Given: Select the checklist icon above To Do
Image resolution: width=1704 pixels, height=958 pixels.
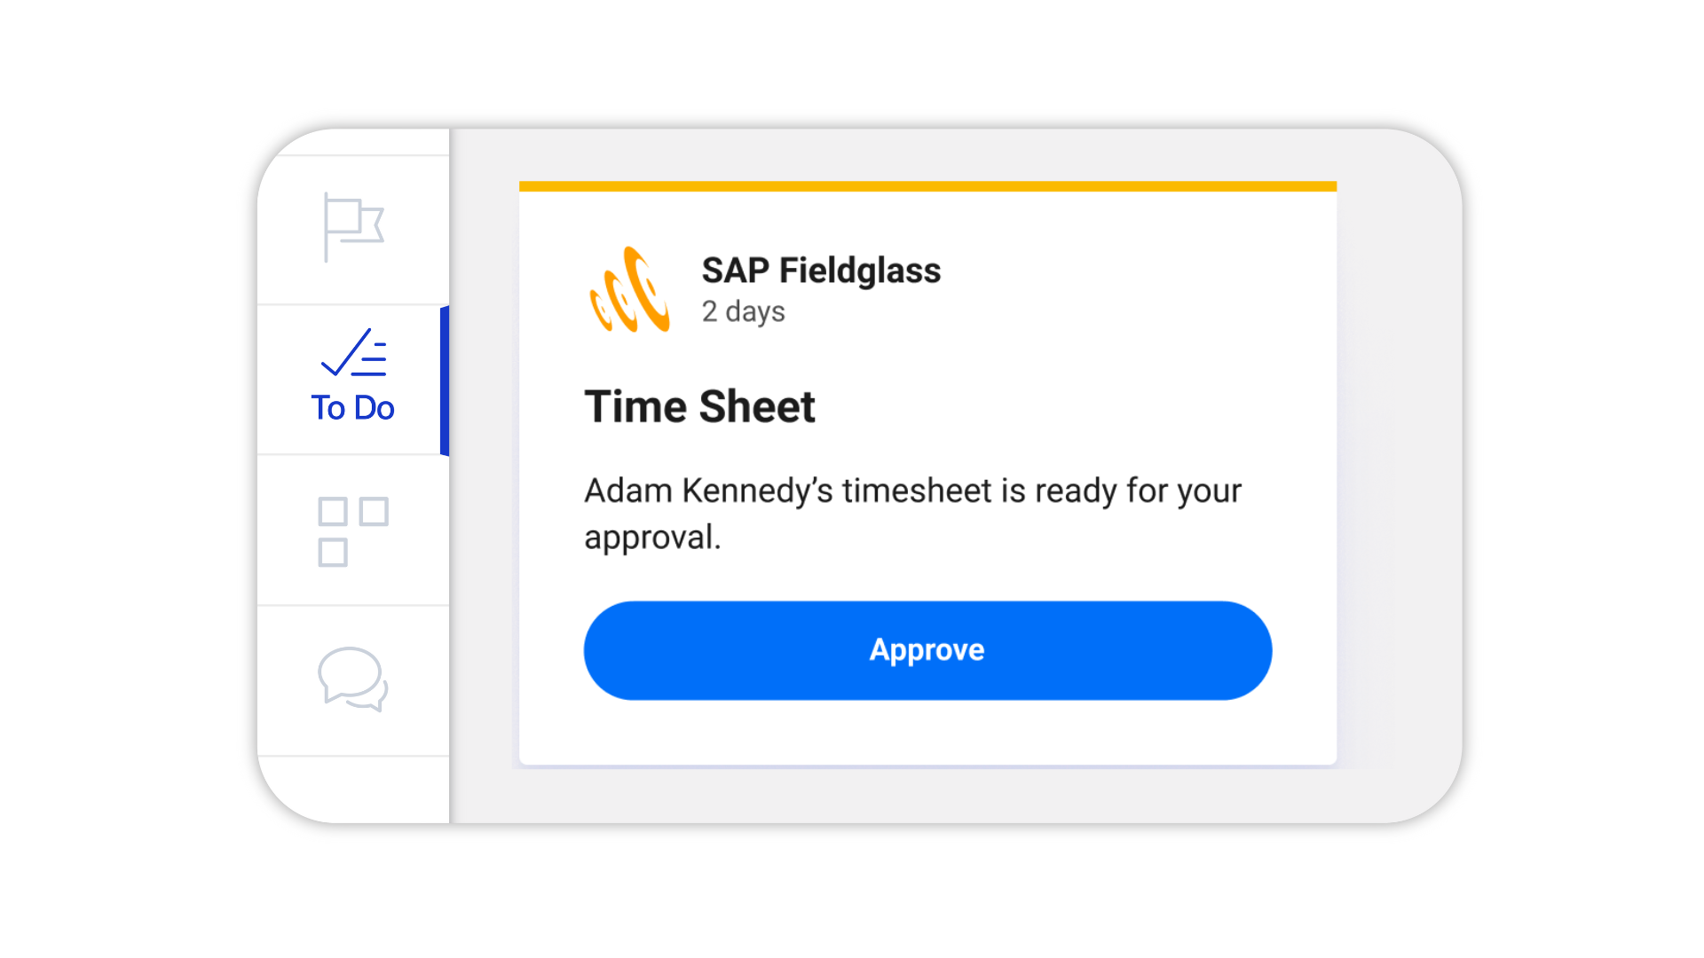Looking at the screenshot, I should point(351,353).
